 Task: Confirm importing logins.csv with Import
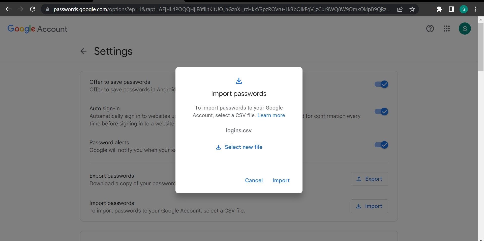(x=281, y=180)
